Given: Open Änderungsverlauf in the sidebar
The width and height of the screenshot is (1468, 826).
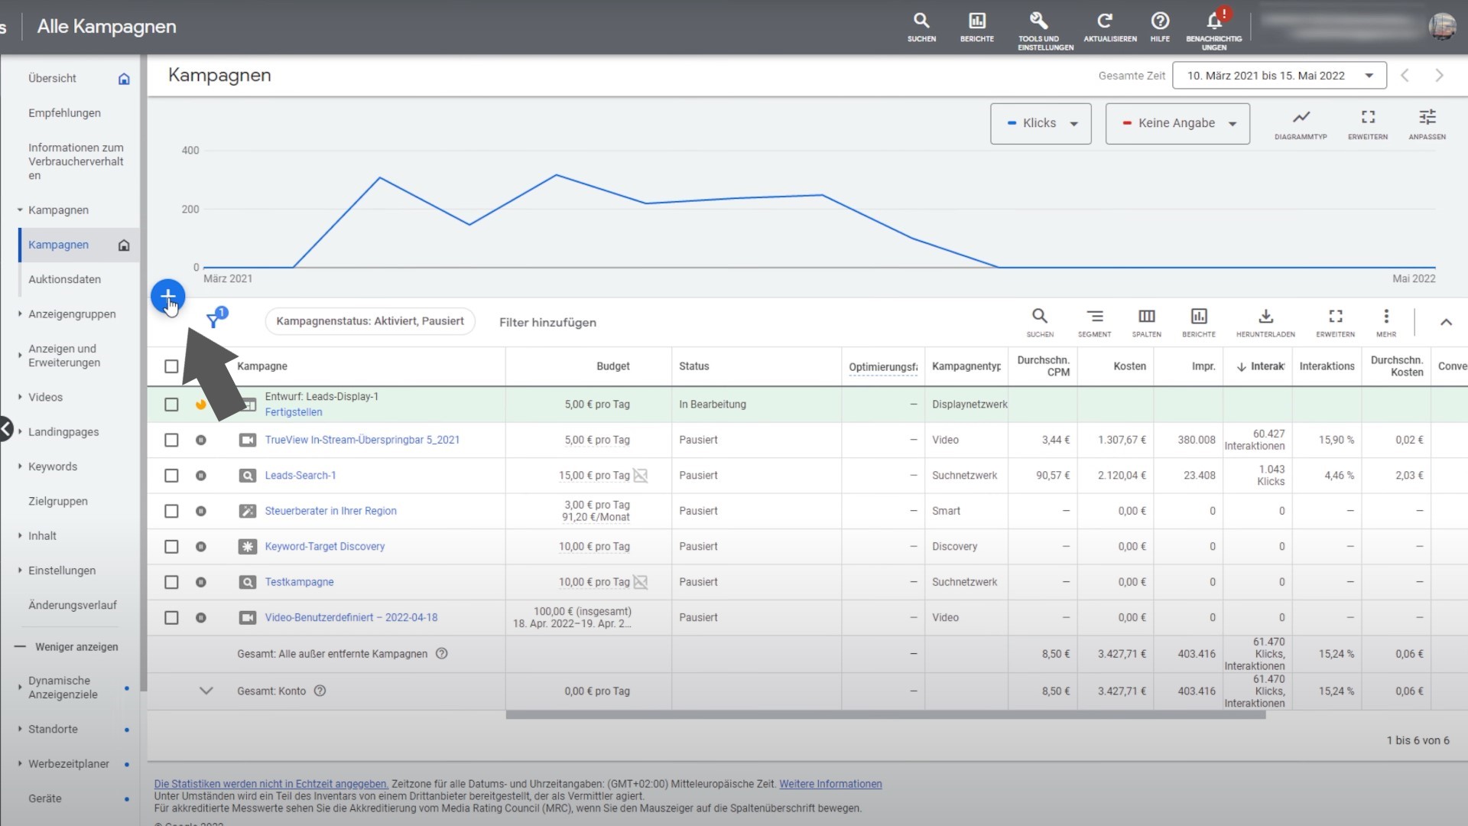Looking at the screenshot, I should pyautogui.click(x=73, y=605).
